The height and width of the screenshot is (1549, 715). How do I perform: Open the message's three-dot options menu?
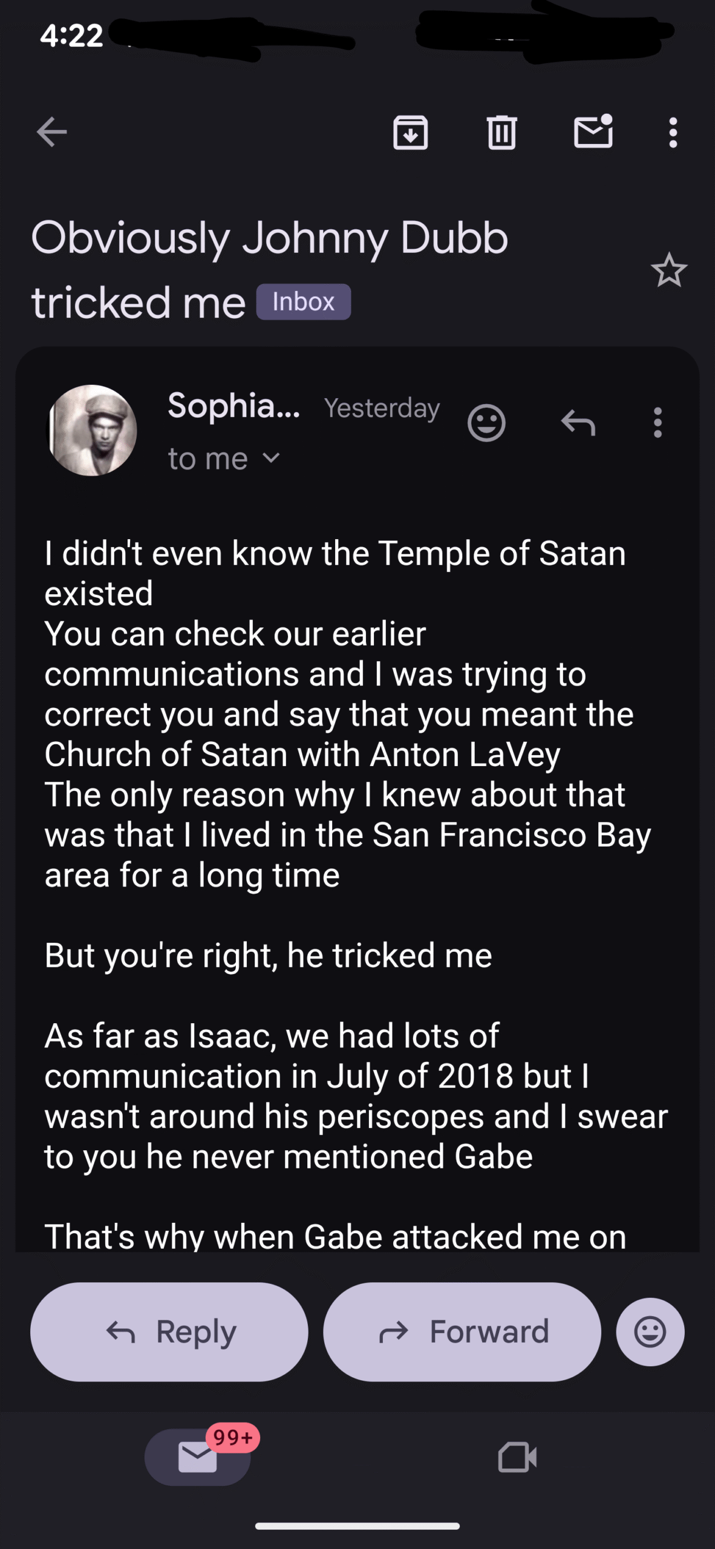pyautogui.click(x=658, y=422)
